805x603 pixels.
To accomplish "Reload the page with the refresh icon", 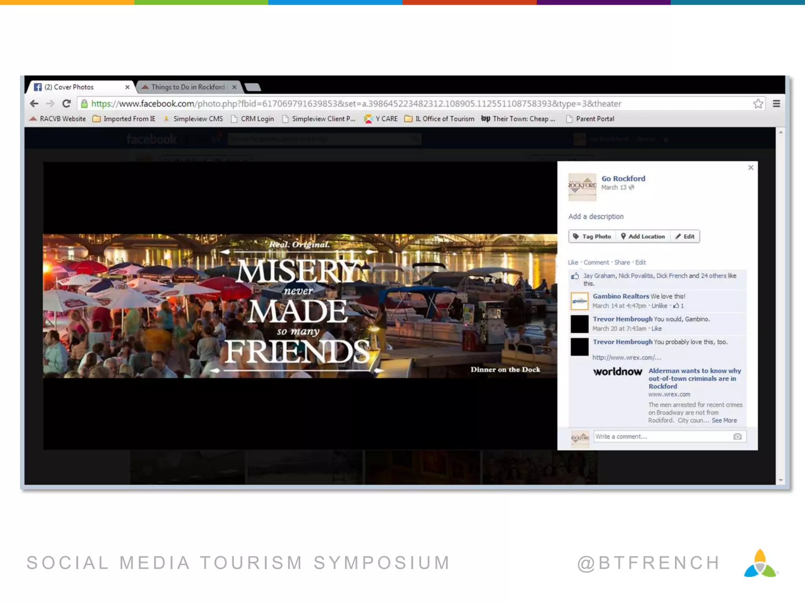I will pyautogui.click(x=66, y=104).
